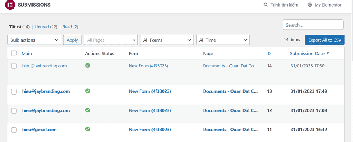The width and height of the screenshot is (353, 142).
Task: Click Export All to CSV button
Action: coord(325,40)
